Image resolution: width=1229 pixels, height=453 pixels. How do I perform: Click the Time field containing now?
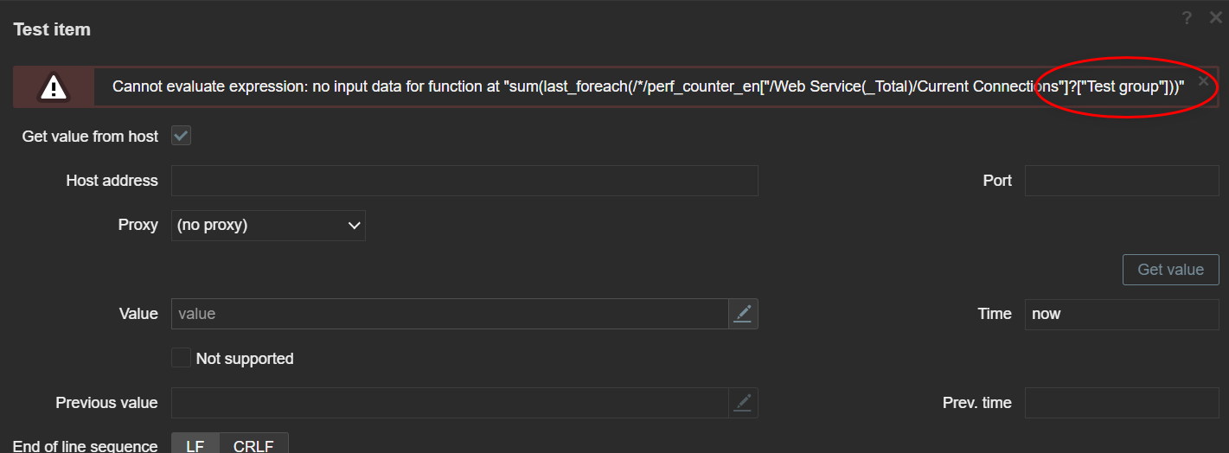[x=1121, y=314]
